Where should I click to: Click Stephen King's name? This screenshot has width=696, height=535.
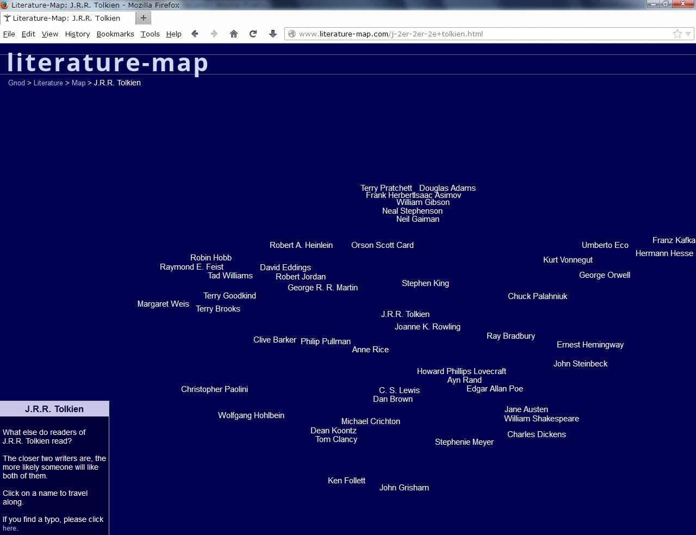[425, 283]
